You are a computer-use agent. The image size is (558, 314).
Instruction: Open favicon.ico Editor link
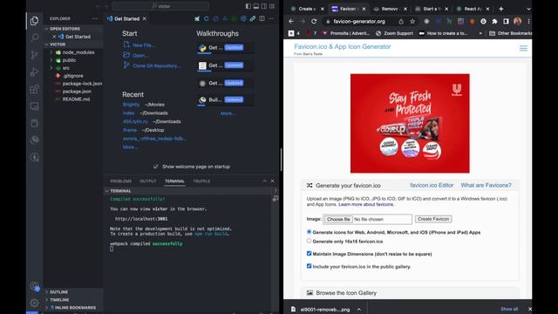[x=432, y=185]
